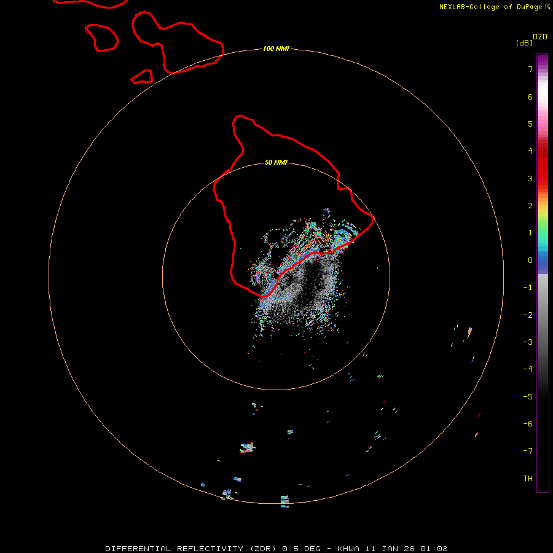
Task: Click the KHWA 11 JAN 26 01:08 timestamp
Action: pyautogui.click(x=393, y=549)
